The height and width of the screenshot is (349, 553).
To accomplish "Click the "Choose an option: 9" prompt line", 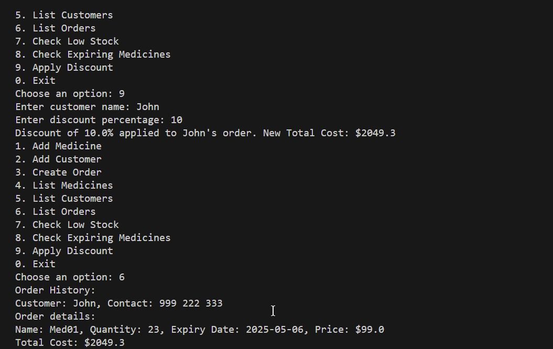I will point(70,94).
